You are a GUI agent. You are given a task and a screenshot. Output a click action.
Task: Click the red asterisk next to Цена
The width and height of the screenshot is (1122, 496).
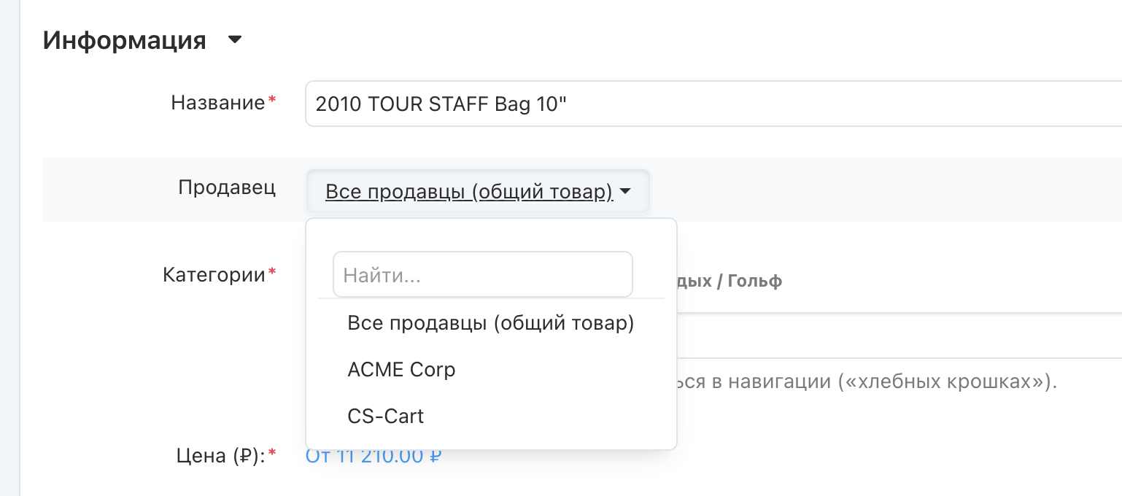[x=273, y=454]
